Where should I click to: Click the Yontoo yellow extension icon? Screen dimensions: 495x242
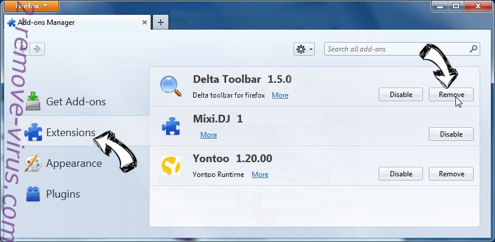tap(171, 166)
